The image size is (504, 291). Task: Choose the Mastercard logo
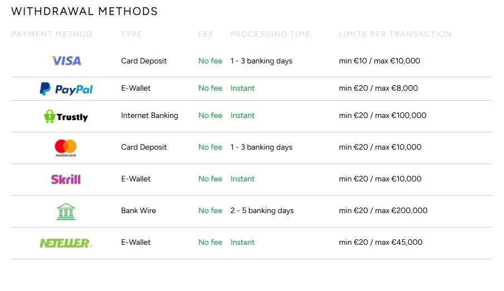tap(66, 147)
